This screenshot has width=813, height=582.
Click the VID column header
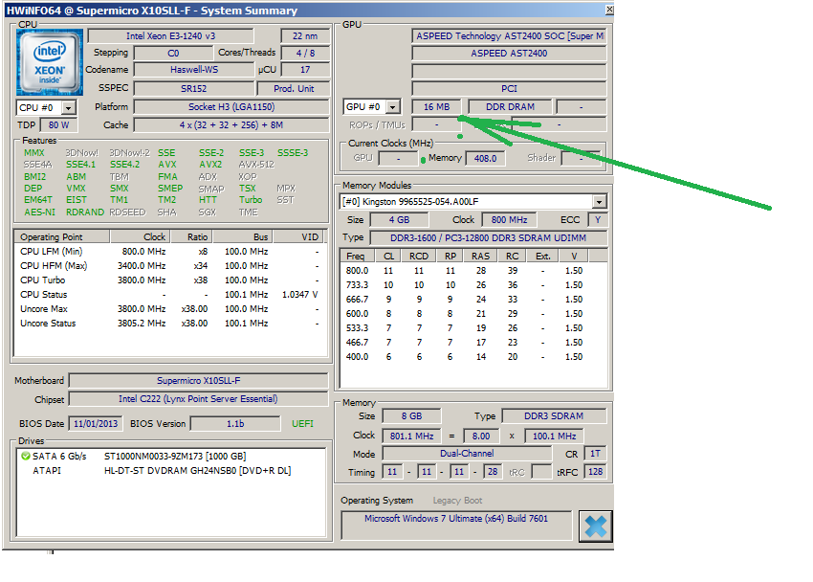click(x=298, y=237)
